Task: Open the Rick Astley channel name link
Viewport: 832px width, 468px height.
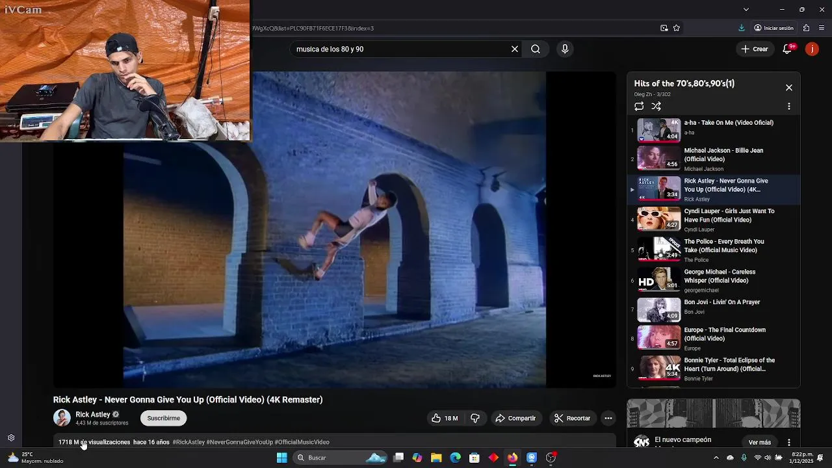Action: (x=93, y=414)
